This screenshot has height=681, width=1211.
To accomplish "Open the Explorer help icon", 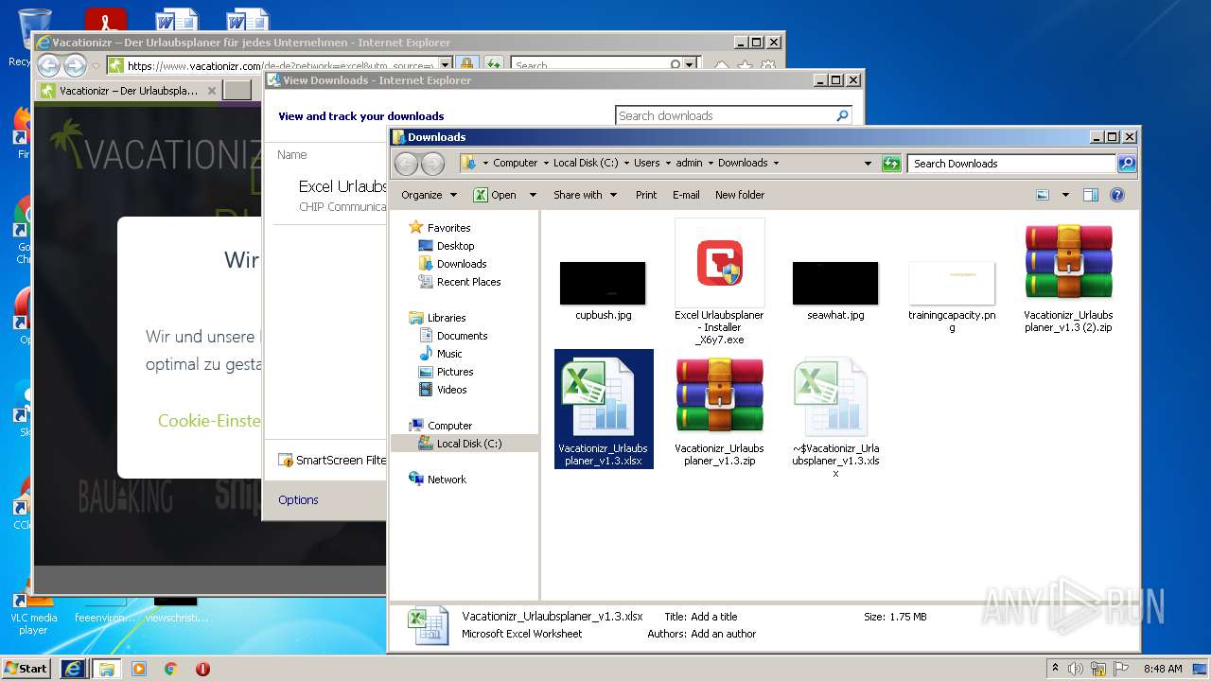I will pyautogui.click(x=1116, y=195).
